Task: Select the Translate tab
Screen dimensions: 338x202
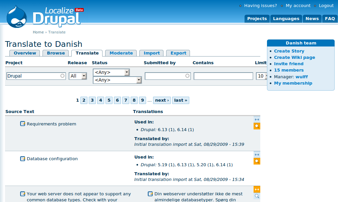Action: tap(87, 53)
